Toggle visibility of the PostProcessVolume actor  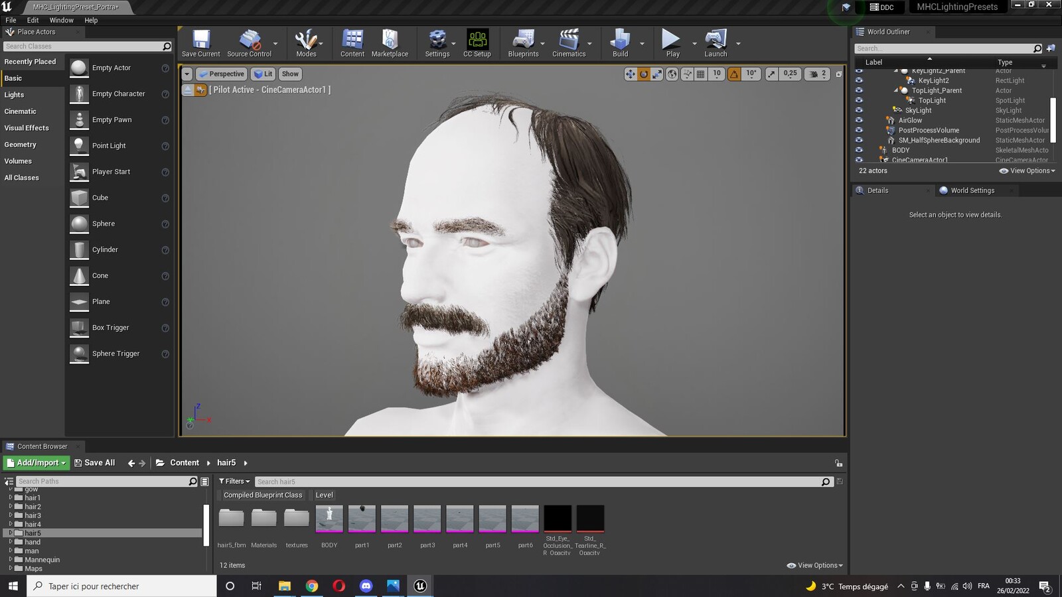click(x=859, y=130)
